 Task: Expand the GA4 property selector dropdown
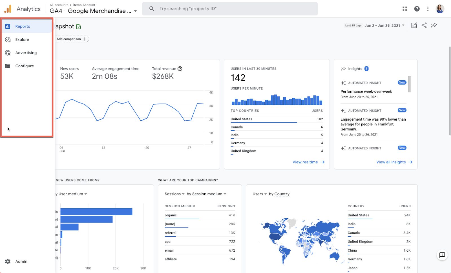136,11
